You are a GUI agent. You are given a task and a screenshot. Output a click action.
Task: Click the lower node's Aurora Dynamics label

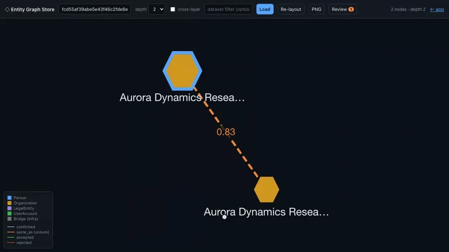point(266,212)
